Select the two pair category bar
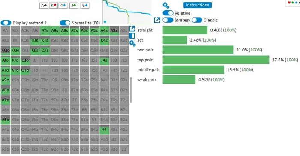 198,50
